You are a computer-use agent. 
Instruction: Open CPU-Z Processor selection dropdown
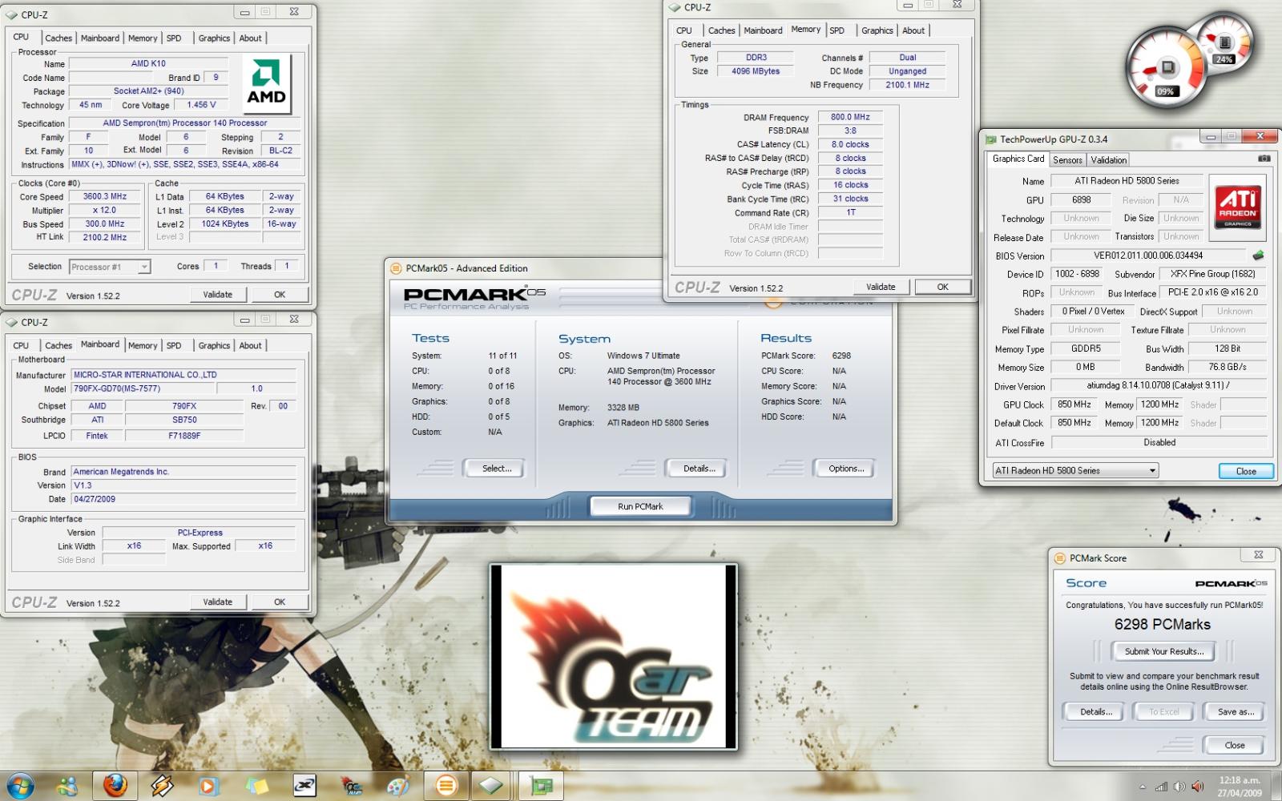point(110,267)
